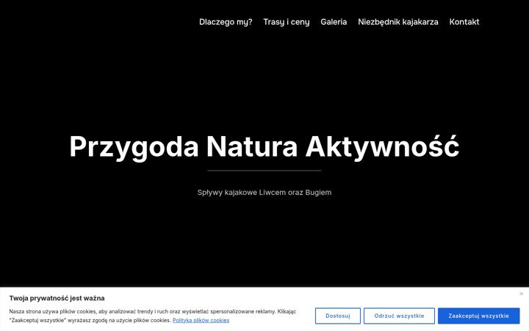
Task: Click the Dostosuj cookie button
Action: tap(338, 316)
